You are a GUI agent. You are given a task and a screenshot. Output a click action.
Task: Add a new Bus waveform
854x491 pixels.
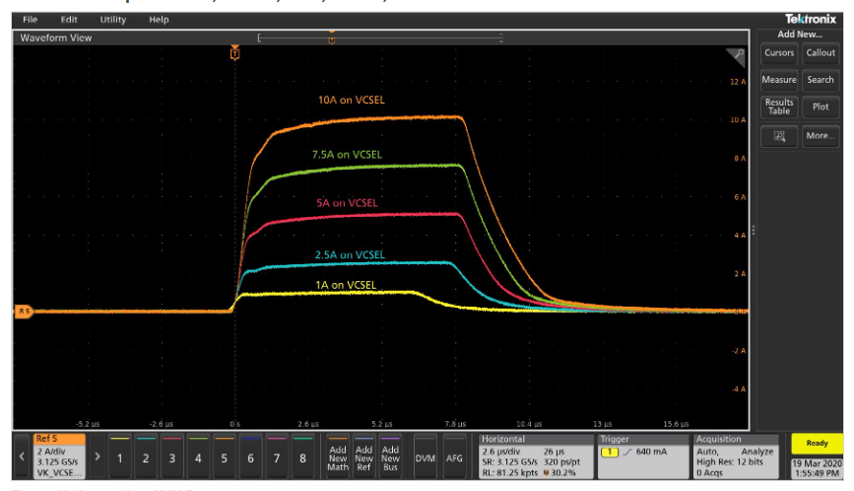pos(391,457)
